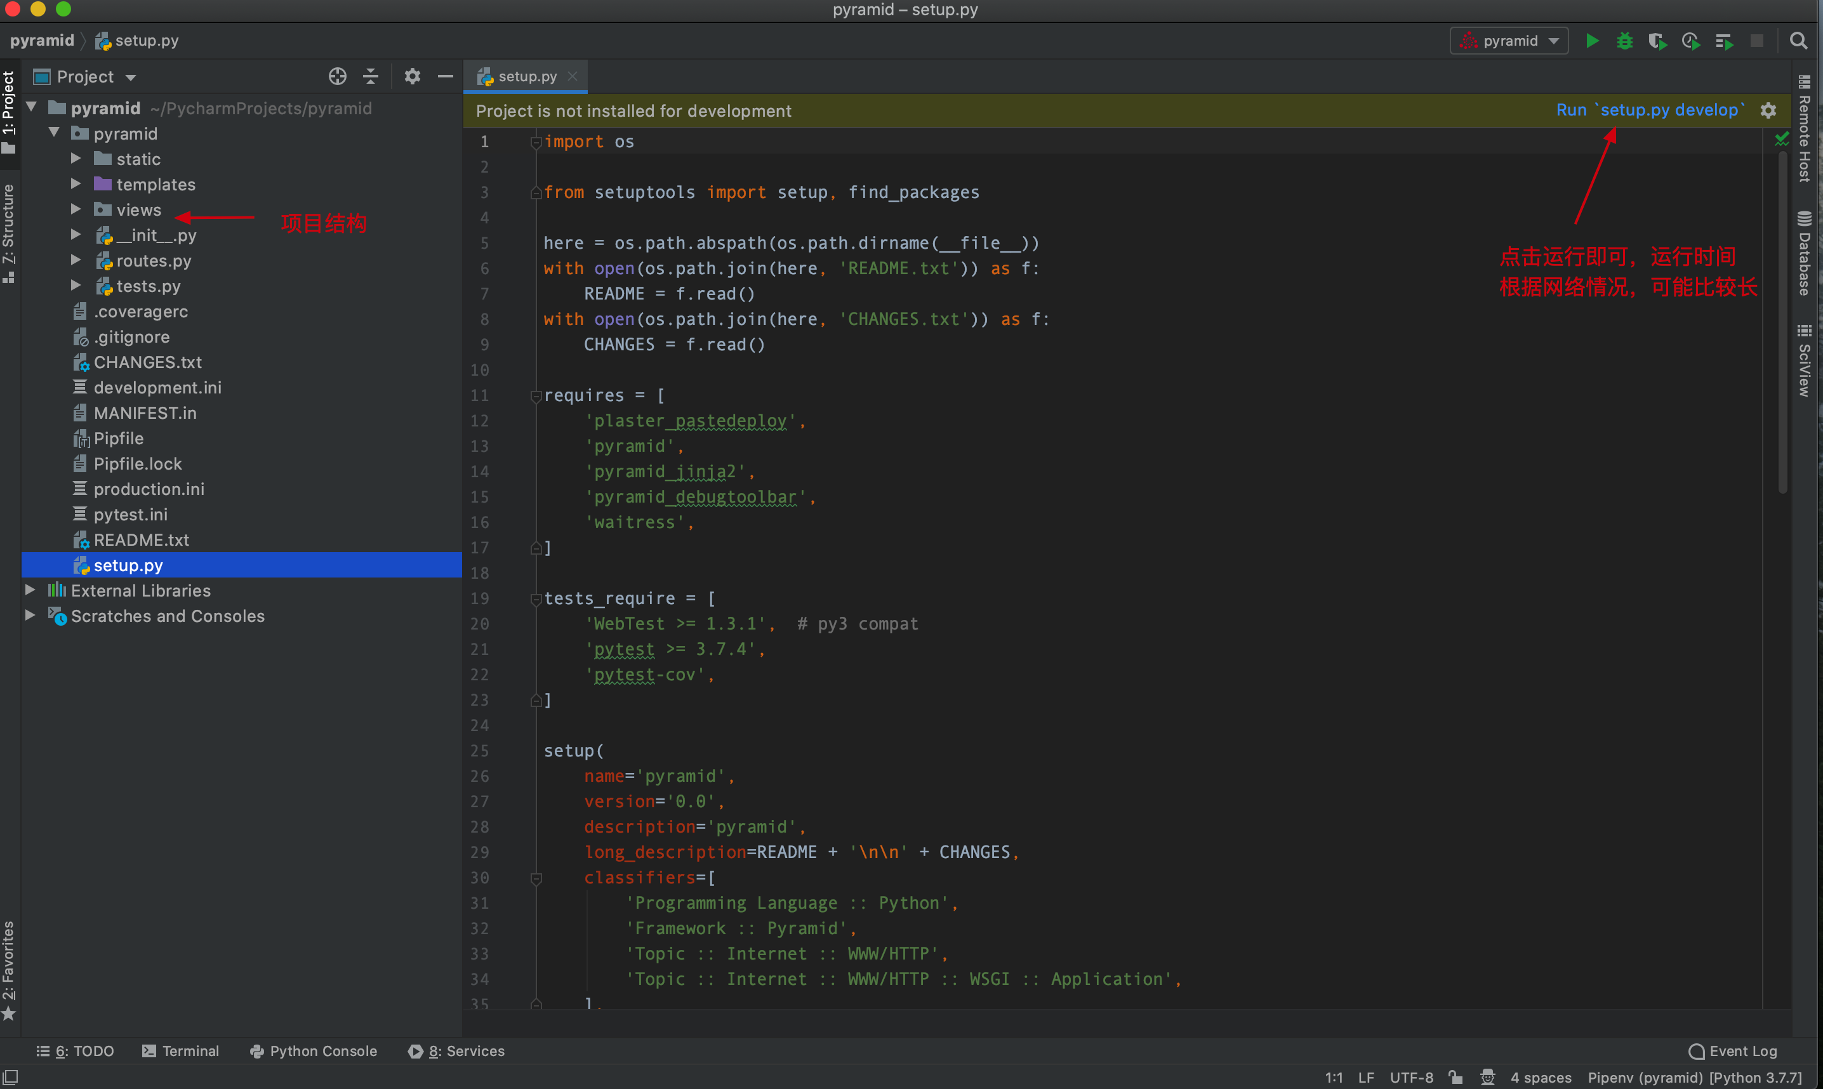Viewport: 1823px width, 1089px height.
Task: Open the pyramid run configuration dropdown
Action: (x=1509, y=41)
